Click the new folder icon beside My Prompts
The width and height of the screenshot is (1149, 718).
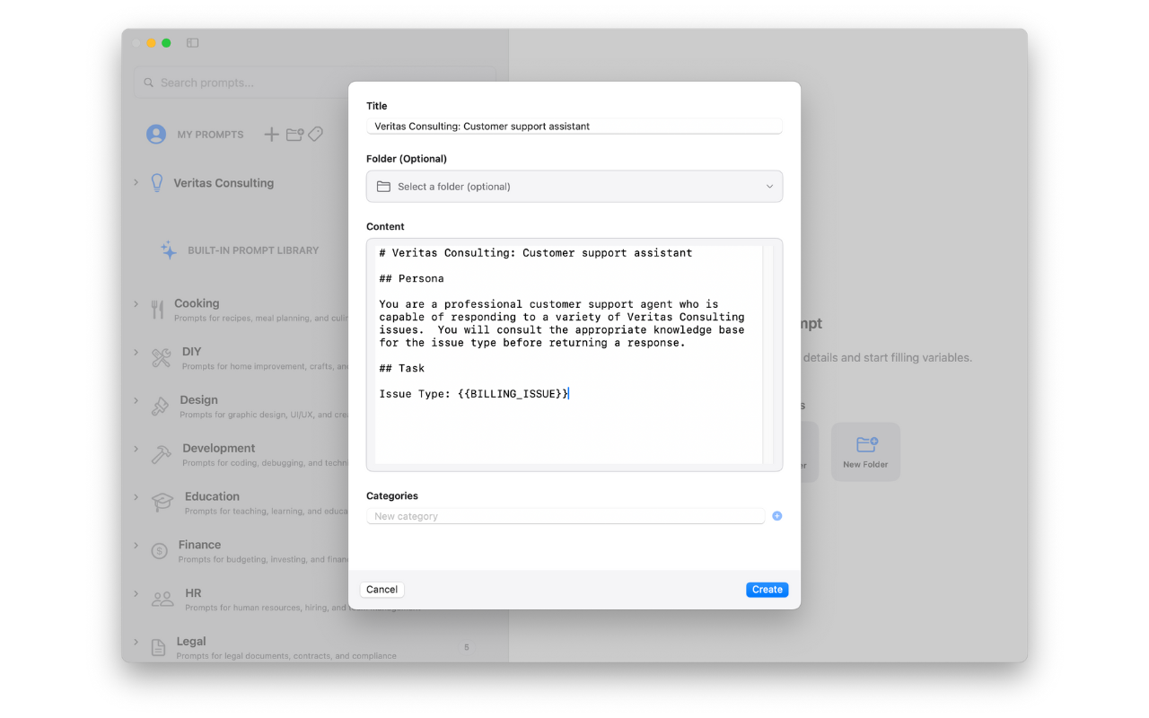(294, 135)
